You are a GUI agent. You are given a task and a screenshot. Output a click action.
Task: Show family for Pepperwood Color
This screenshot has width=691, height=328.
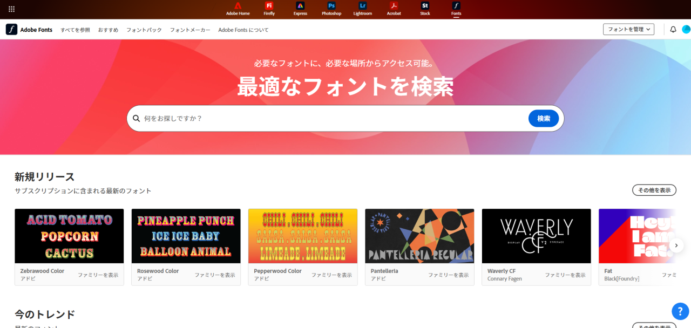tap(331, 275)
